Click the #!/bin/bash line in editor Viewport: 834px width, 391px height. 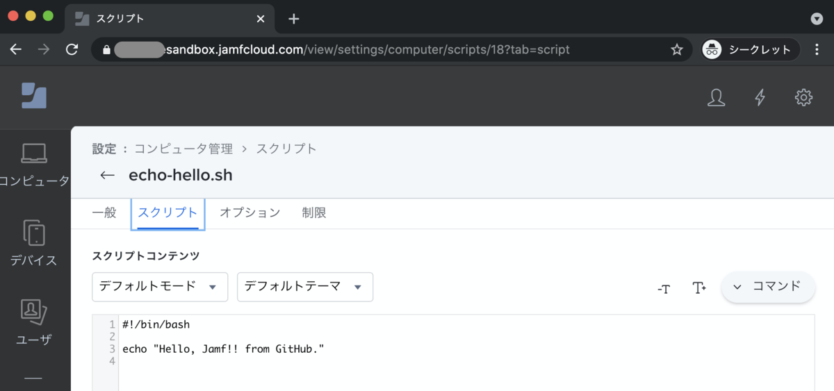(156, 324)
